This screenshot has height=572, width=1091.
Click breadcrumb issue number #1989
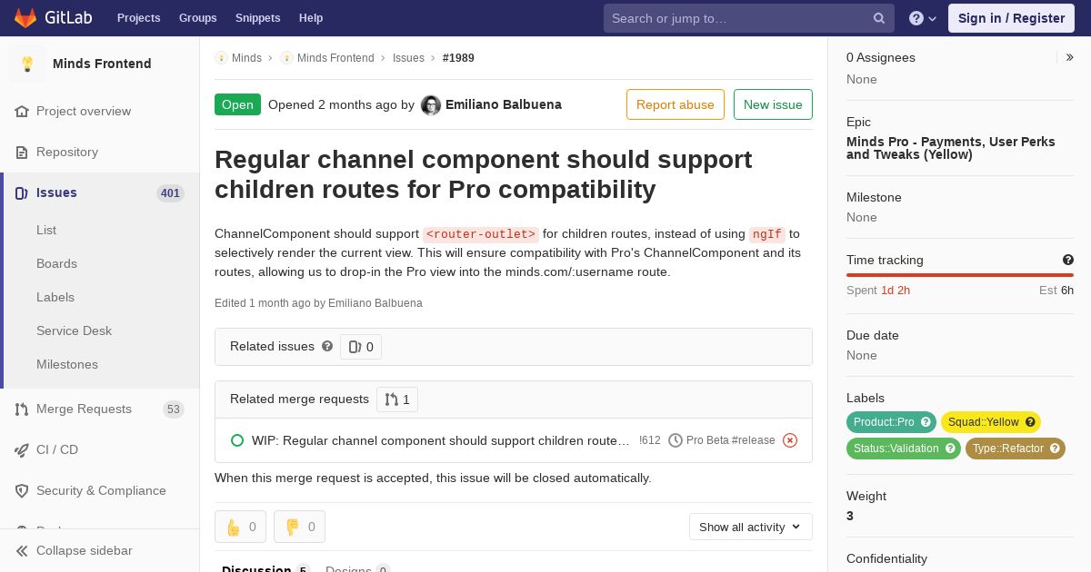pyautogui.click(x=458, y=58)
